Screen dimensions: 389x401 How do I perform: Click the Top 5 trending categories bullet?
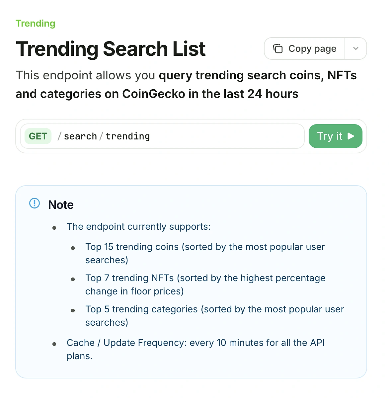[214, 316]
